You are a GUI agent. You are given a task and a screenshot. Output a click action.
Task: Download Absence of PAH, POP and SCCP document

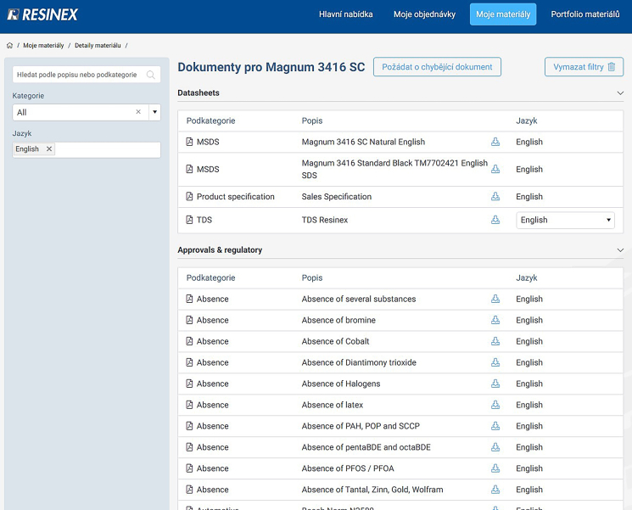click(495, 426)
